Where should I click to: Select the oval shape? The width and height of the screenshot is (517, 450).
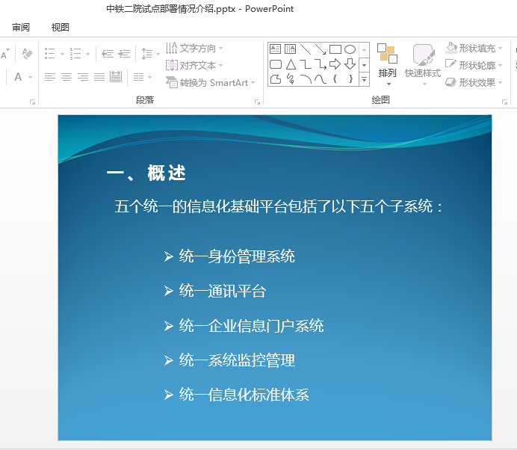coord(350,49)
